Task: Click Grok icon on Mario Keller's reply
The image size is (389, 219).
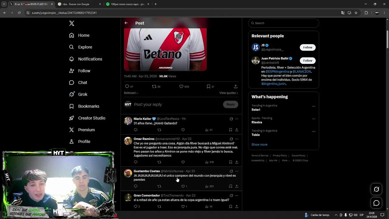Action: point(231,119)
